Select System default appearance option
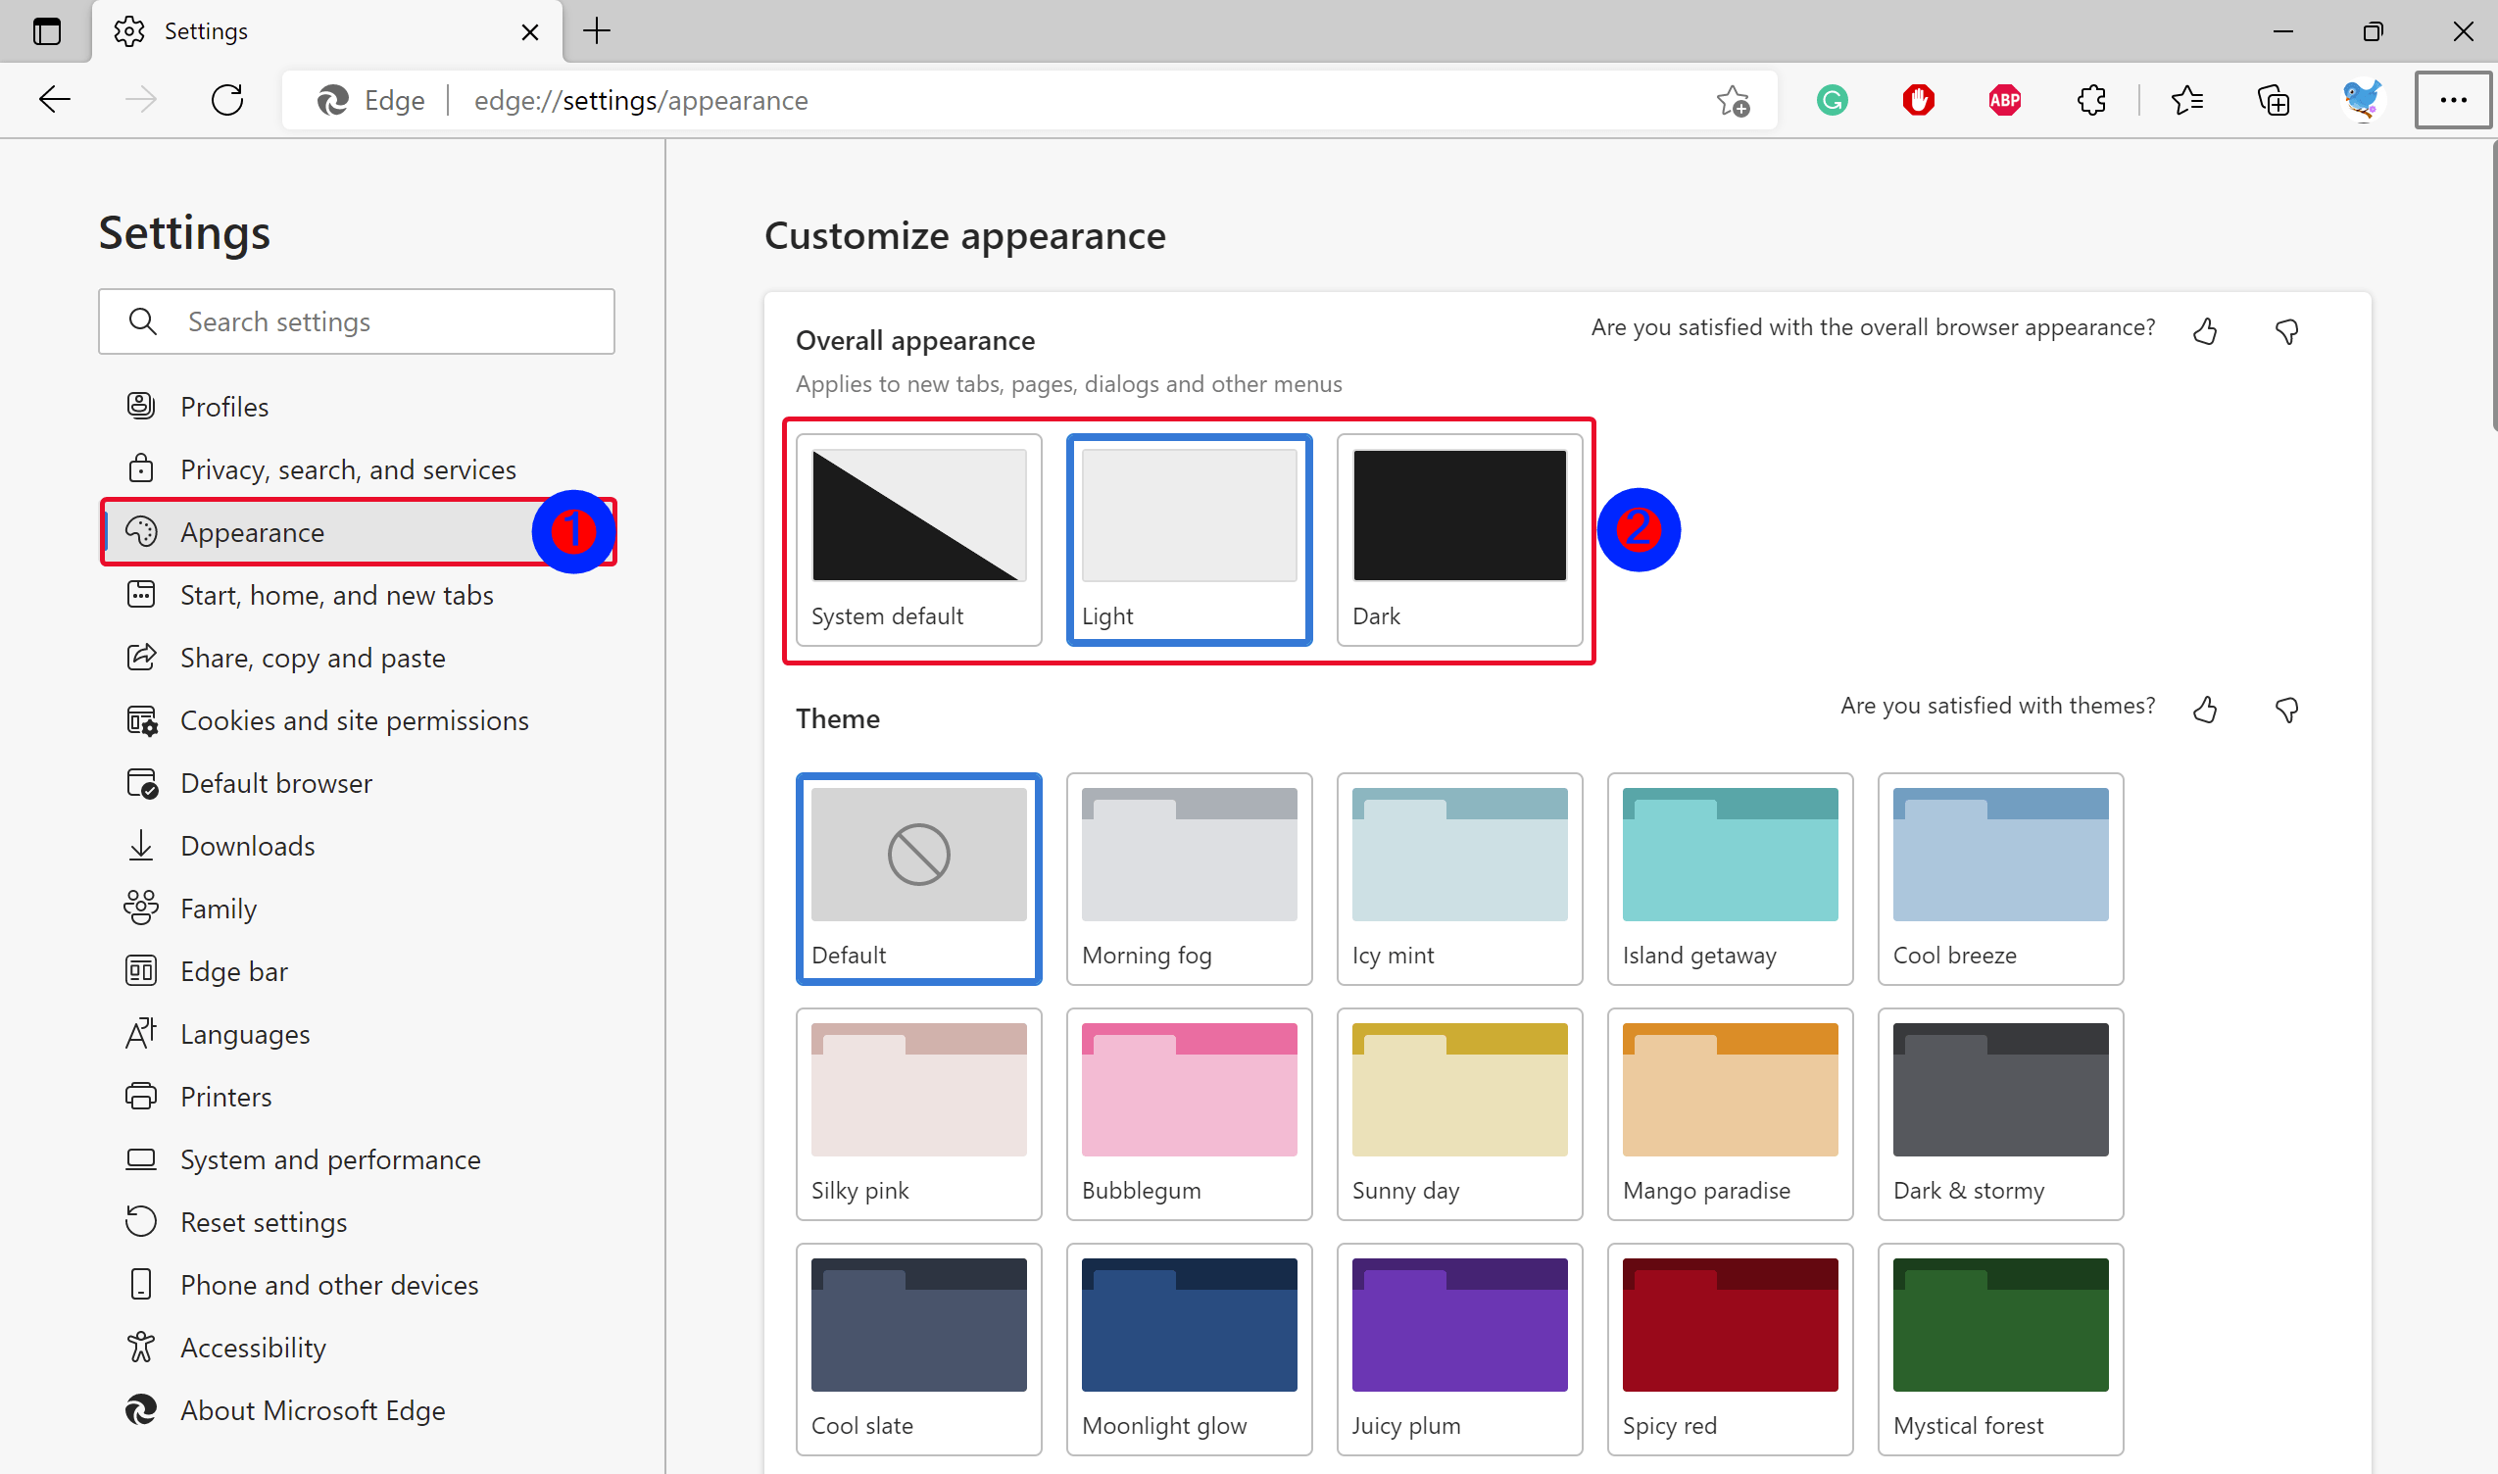This screenshot has height=1474, width=2498. pos(917,539)
